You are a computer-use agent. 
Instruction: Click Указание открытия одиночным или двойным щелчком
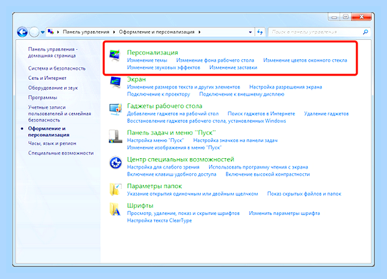point(192,194)
